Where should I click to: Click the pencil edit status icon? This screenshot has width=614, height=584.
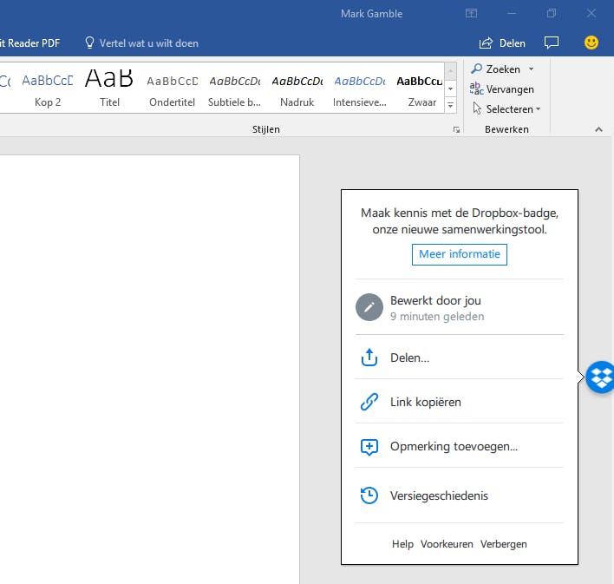coord(369,308)
